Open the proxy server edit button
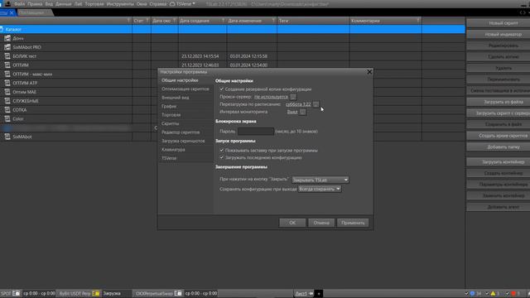The image size is (530, 298). [293, 97]
